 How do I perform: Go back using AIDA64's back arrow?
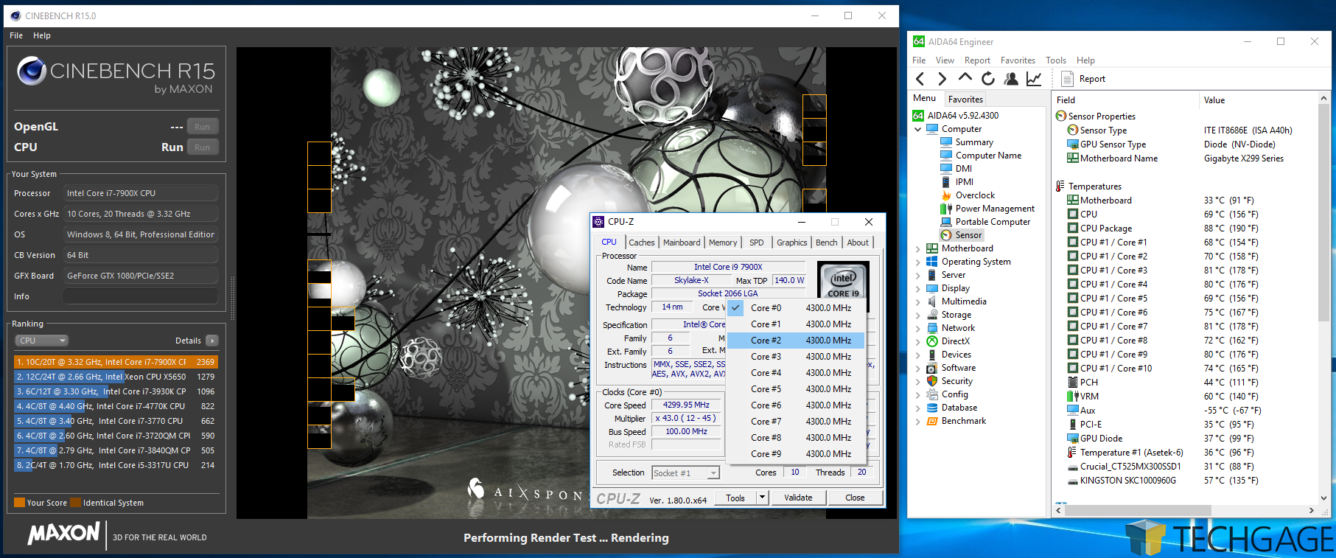(920, 79)
